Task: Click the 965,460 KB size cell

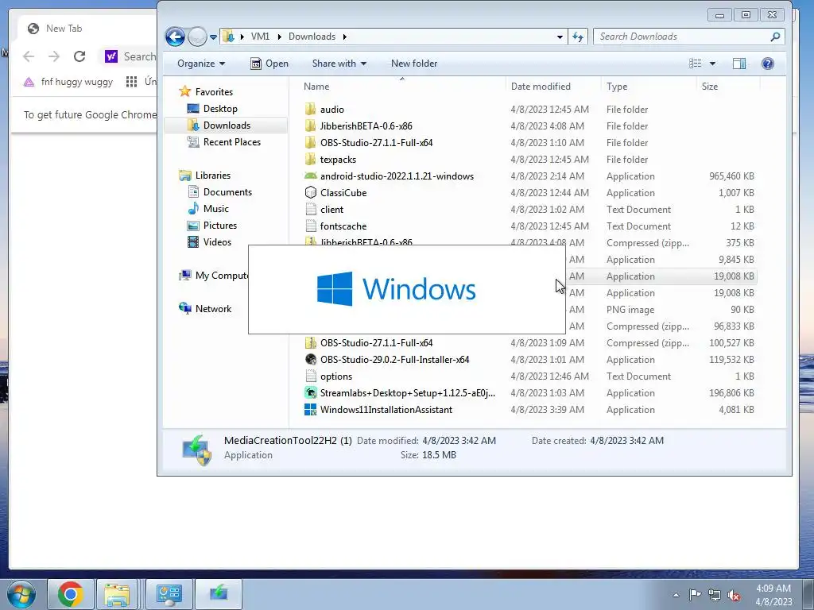Action: [731, 176]
